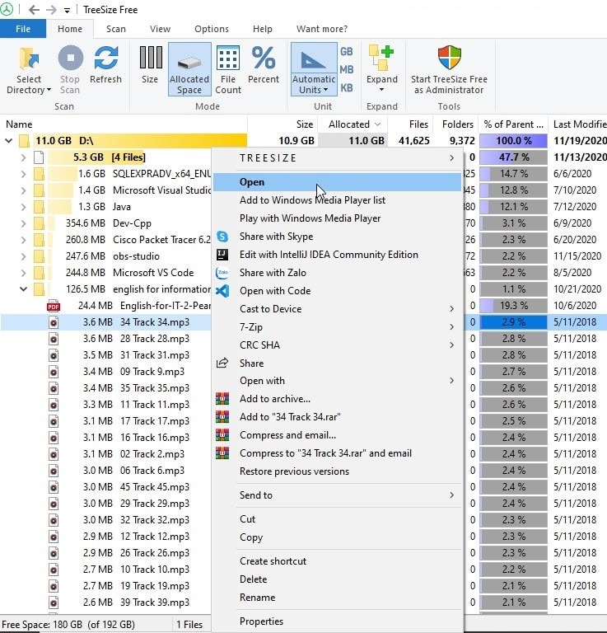Viewport: 607px width, 633px height.
Task: Choose Edit with IntelliJ IDEA Community Edition
Action: coord(337,255)
